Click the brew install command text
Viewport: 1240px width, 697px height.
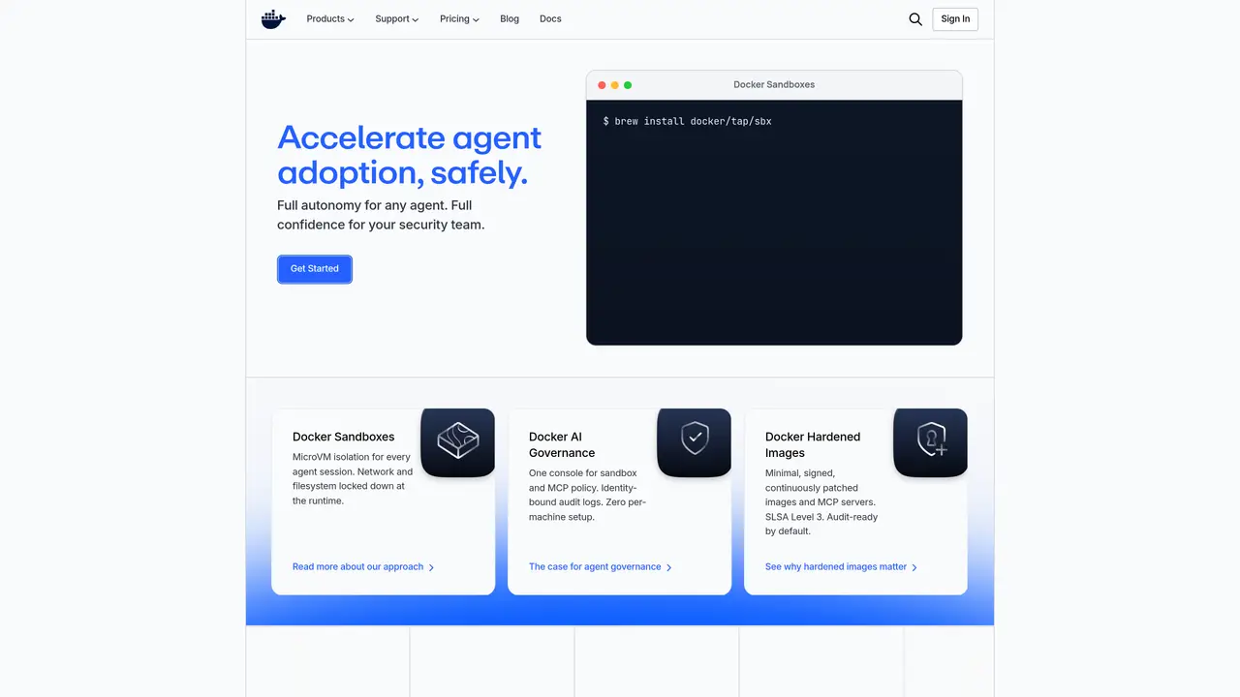pos(687,122)
